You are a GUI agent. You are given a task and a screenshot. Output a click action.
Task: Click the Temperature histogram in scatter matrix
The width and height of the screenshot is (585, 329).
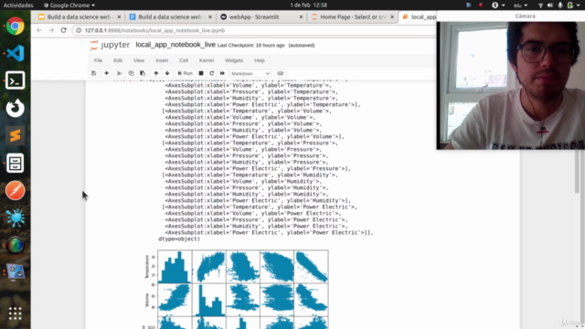click(x=175, y=267)
